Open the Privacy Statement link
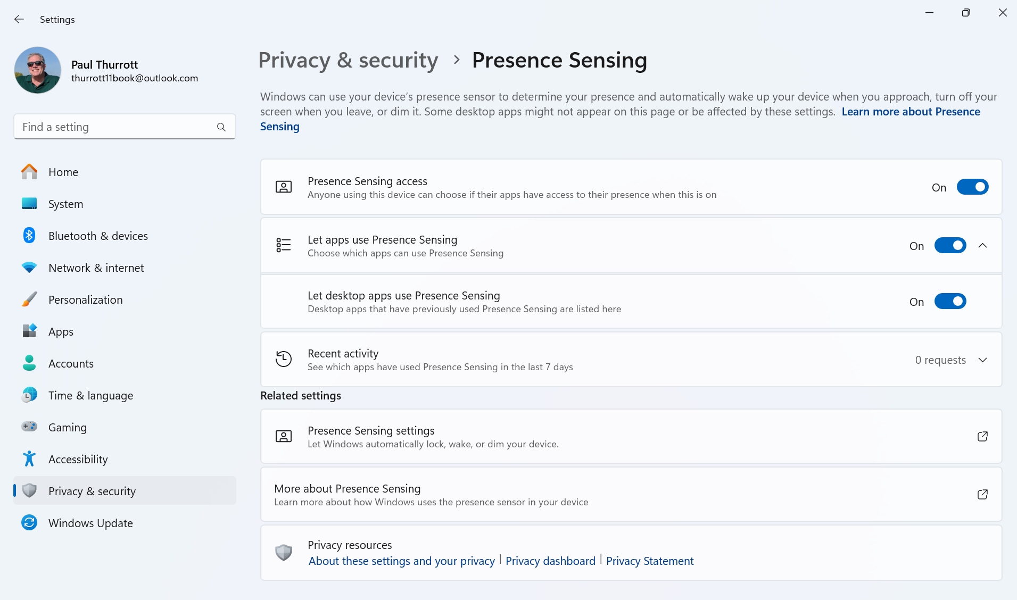Image resolution: width=1017 pixels, height=600 pixels. [x=649, y=561]
